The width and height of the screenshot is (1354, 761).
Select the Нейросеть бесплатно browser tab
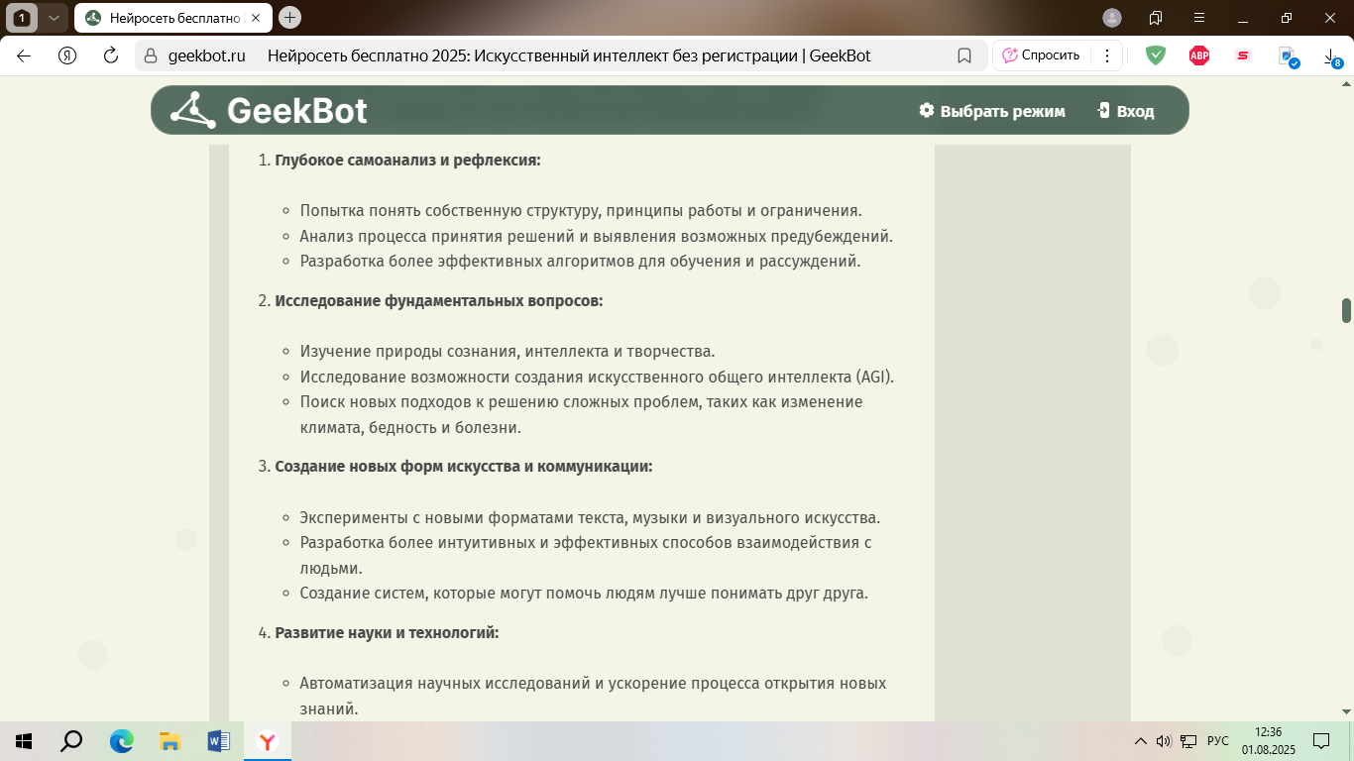(x=169, y=18)
